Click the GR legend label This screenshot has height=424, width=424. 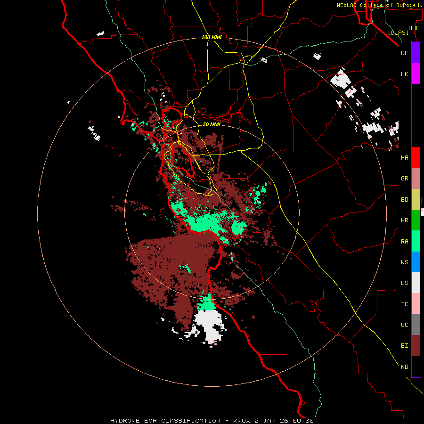(x=404, y=179)
